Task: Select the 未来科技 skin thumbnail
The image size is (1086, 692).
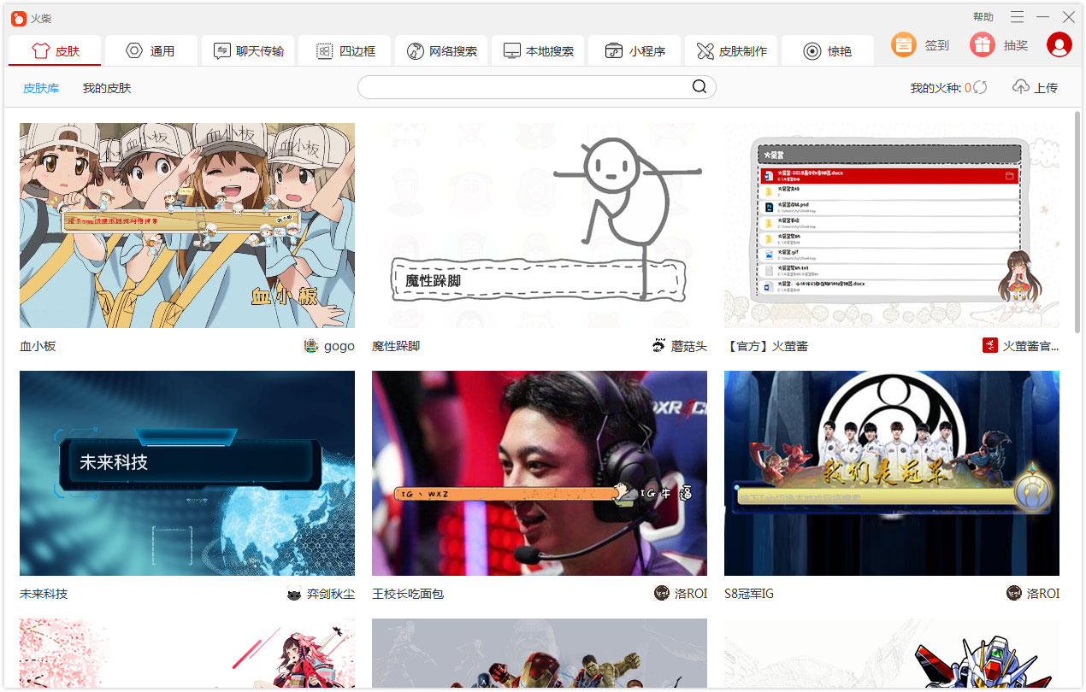Action: [x=187, y=473]
